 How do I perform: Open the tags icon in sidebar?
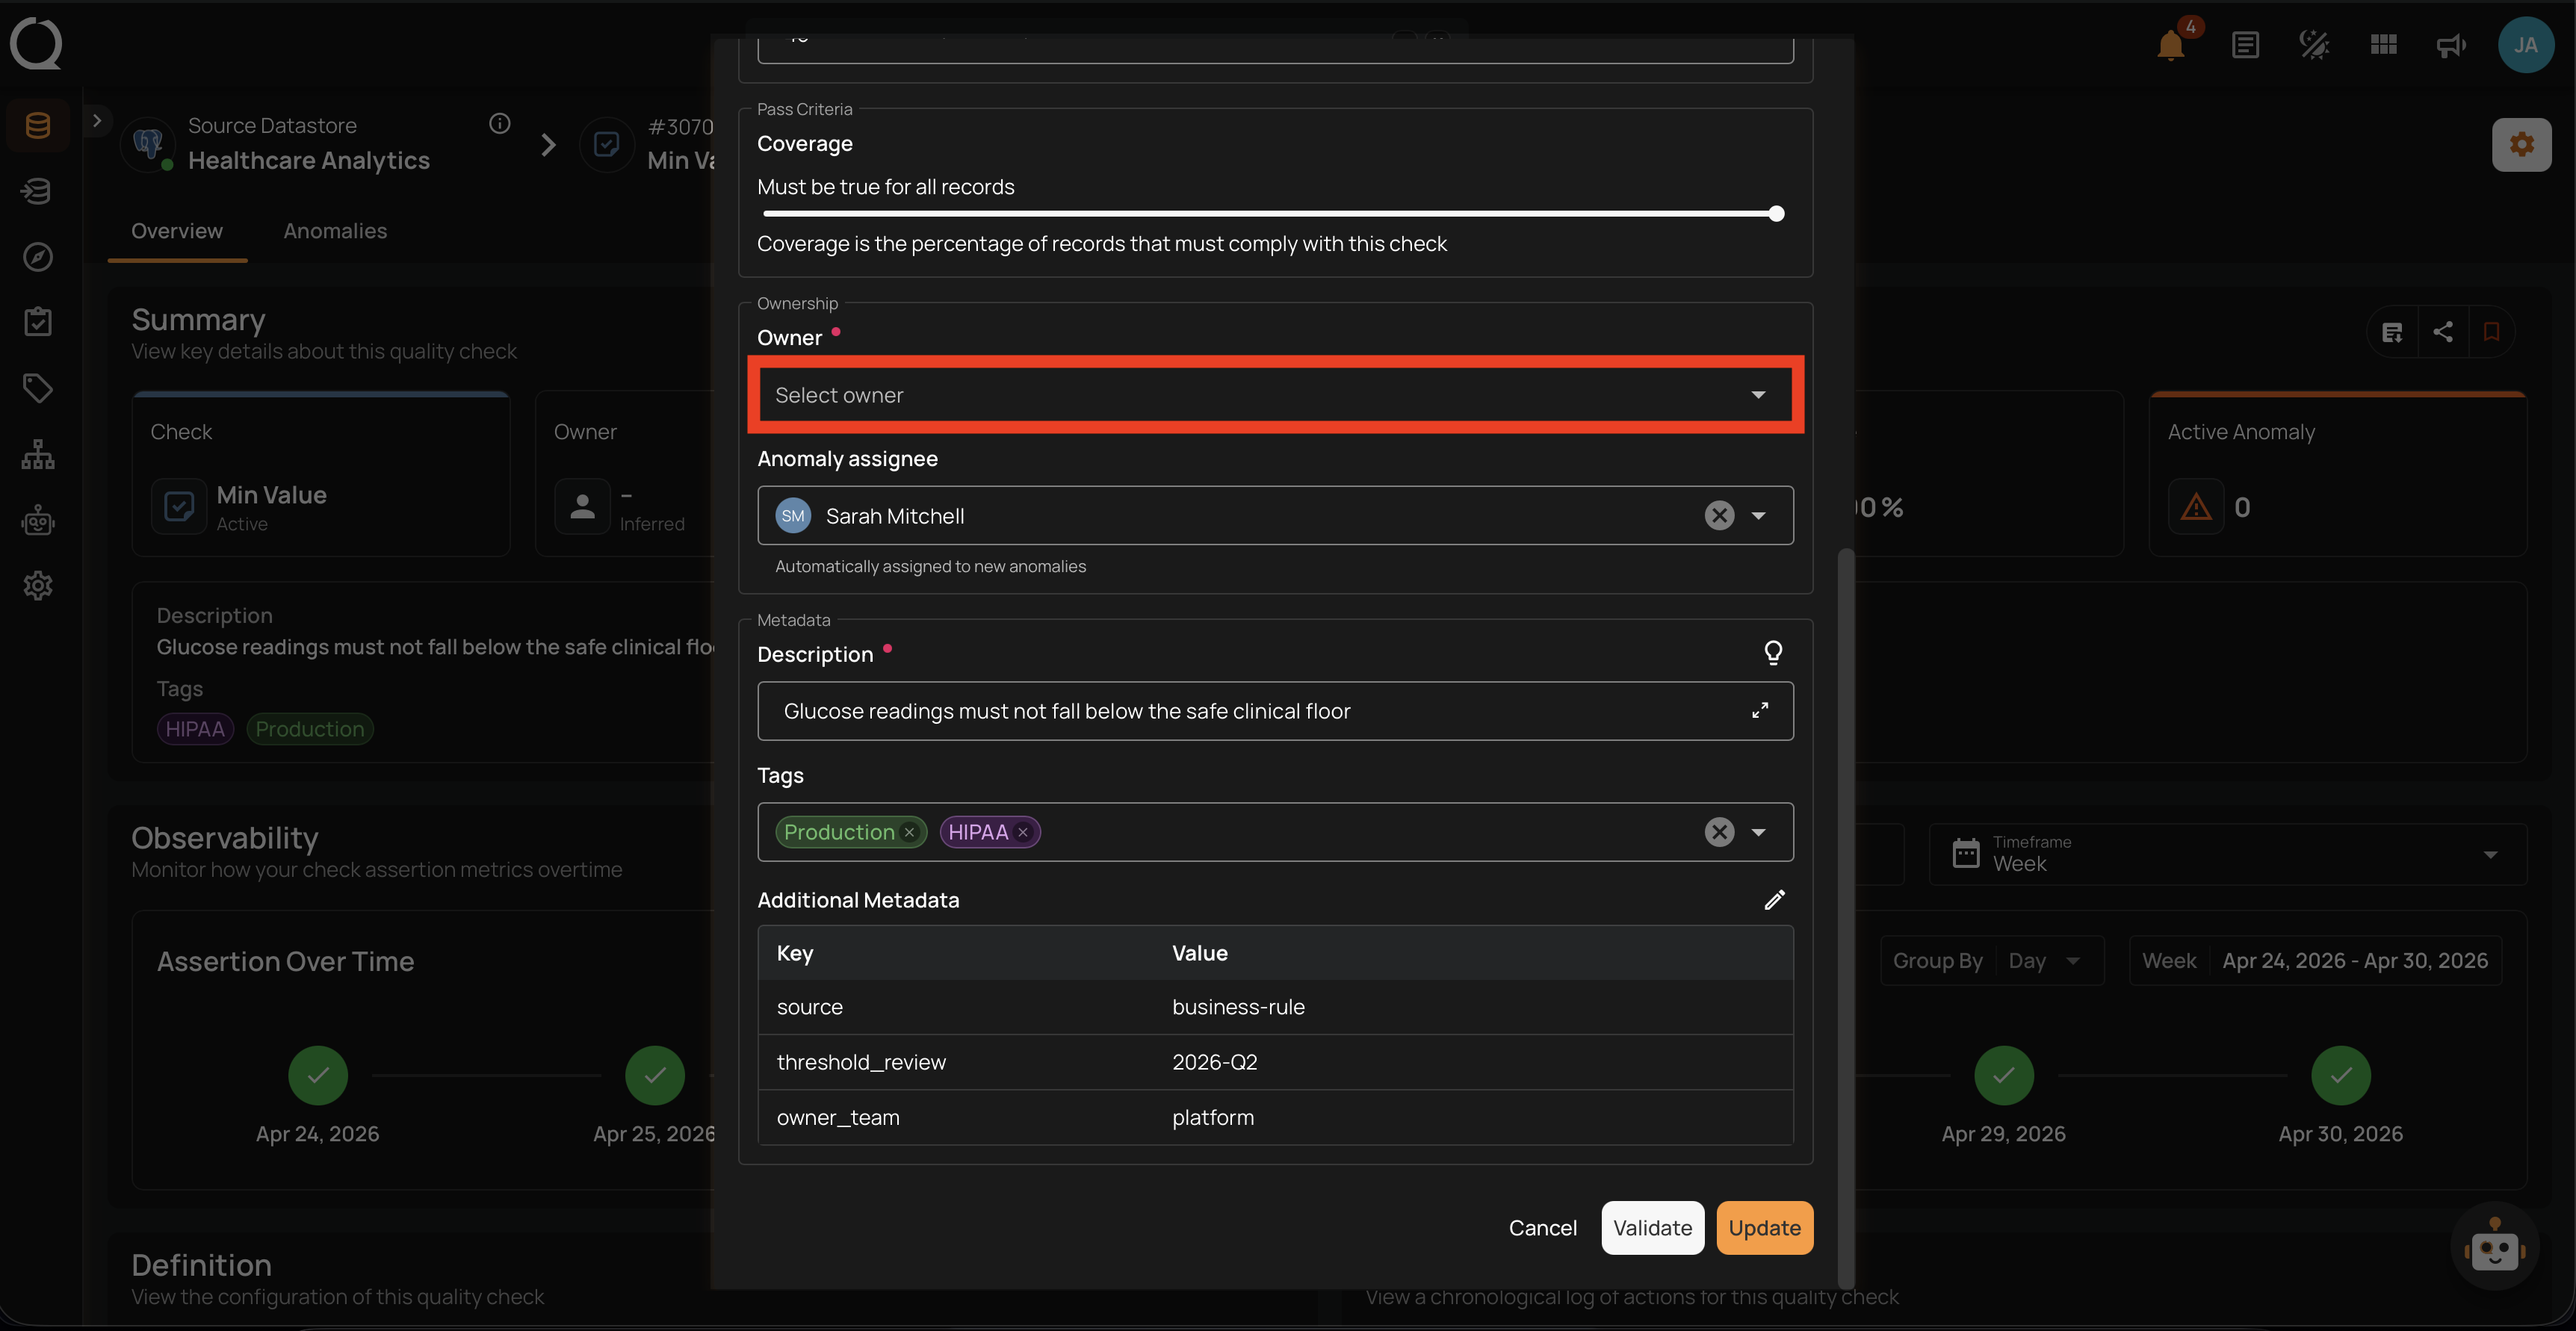[38, 388]
